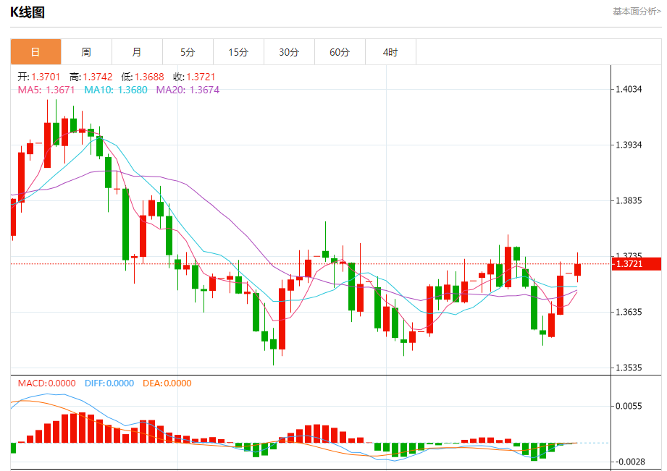This screenshot has height=471, width=667.
Task: Switch to the 月 monthly tab
Action: pyautogui.click(x=137, y=52)
